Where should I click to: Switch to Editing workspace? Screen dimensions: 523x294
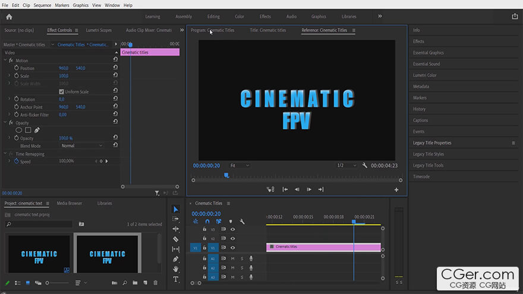point(213,17)
